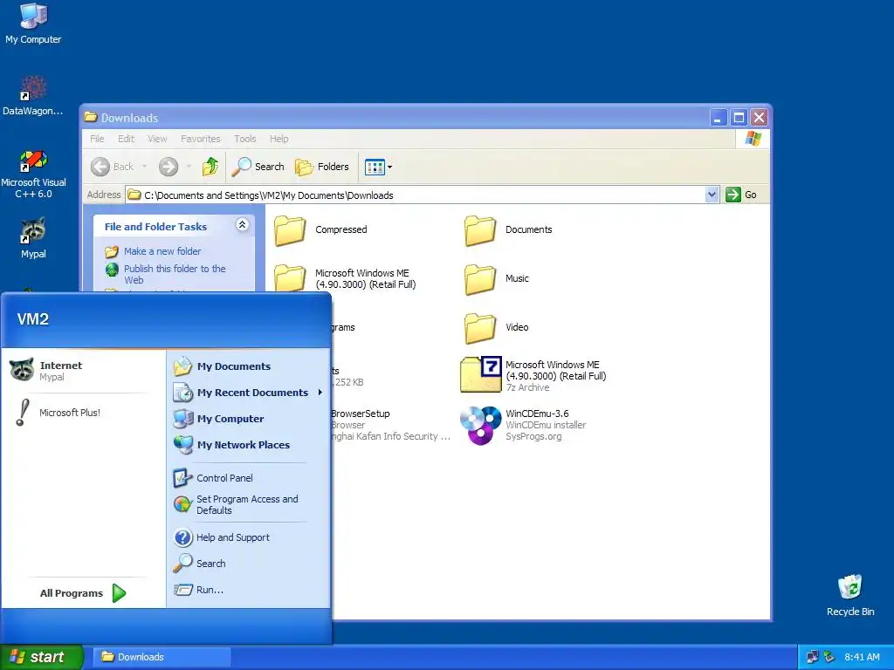Launch Mypal desktop shortcut
Image resolution: width=894 pixels, height=670 pixels.
(33, 238)
